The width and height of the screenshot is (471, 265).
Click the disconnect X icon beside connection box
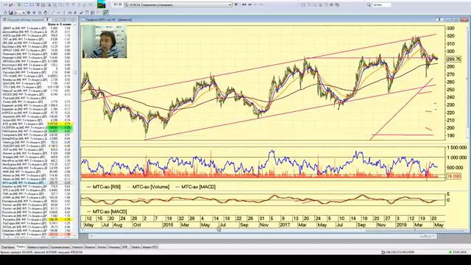coord(236,4)
